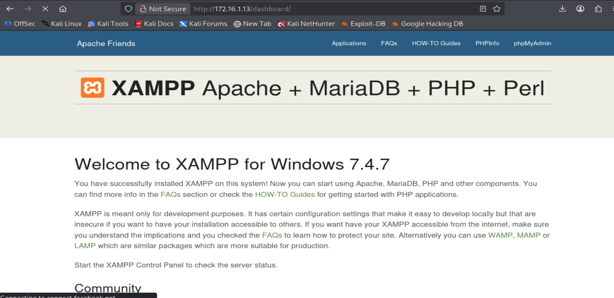Open the PHPInfo page
The height and width of the screenshot is (298, 614).
[487, 43]
